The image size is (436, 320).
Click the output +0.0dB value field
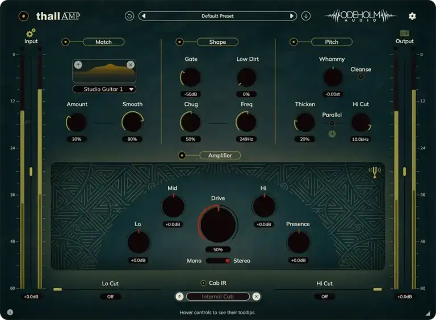pos(404,297)
